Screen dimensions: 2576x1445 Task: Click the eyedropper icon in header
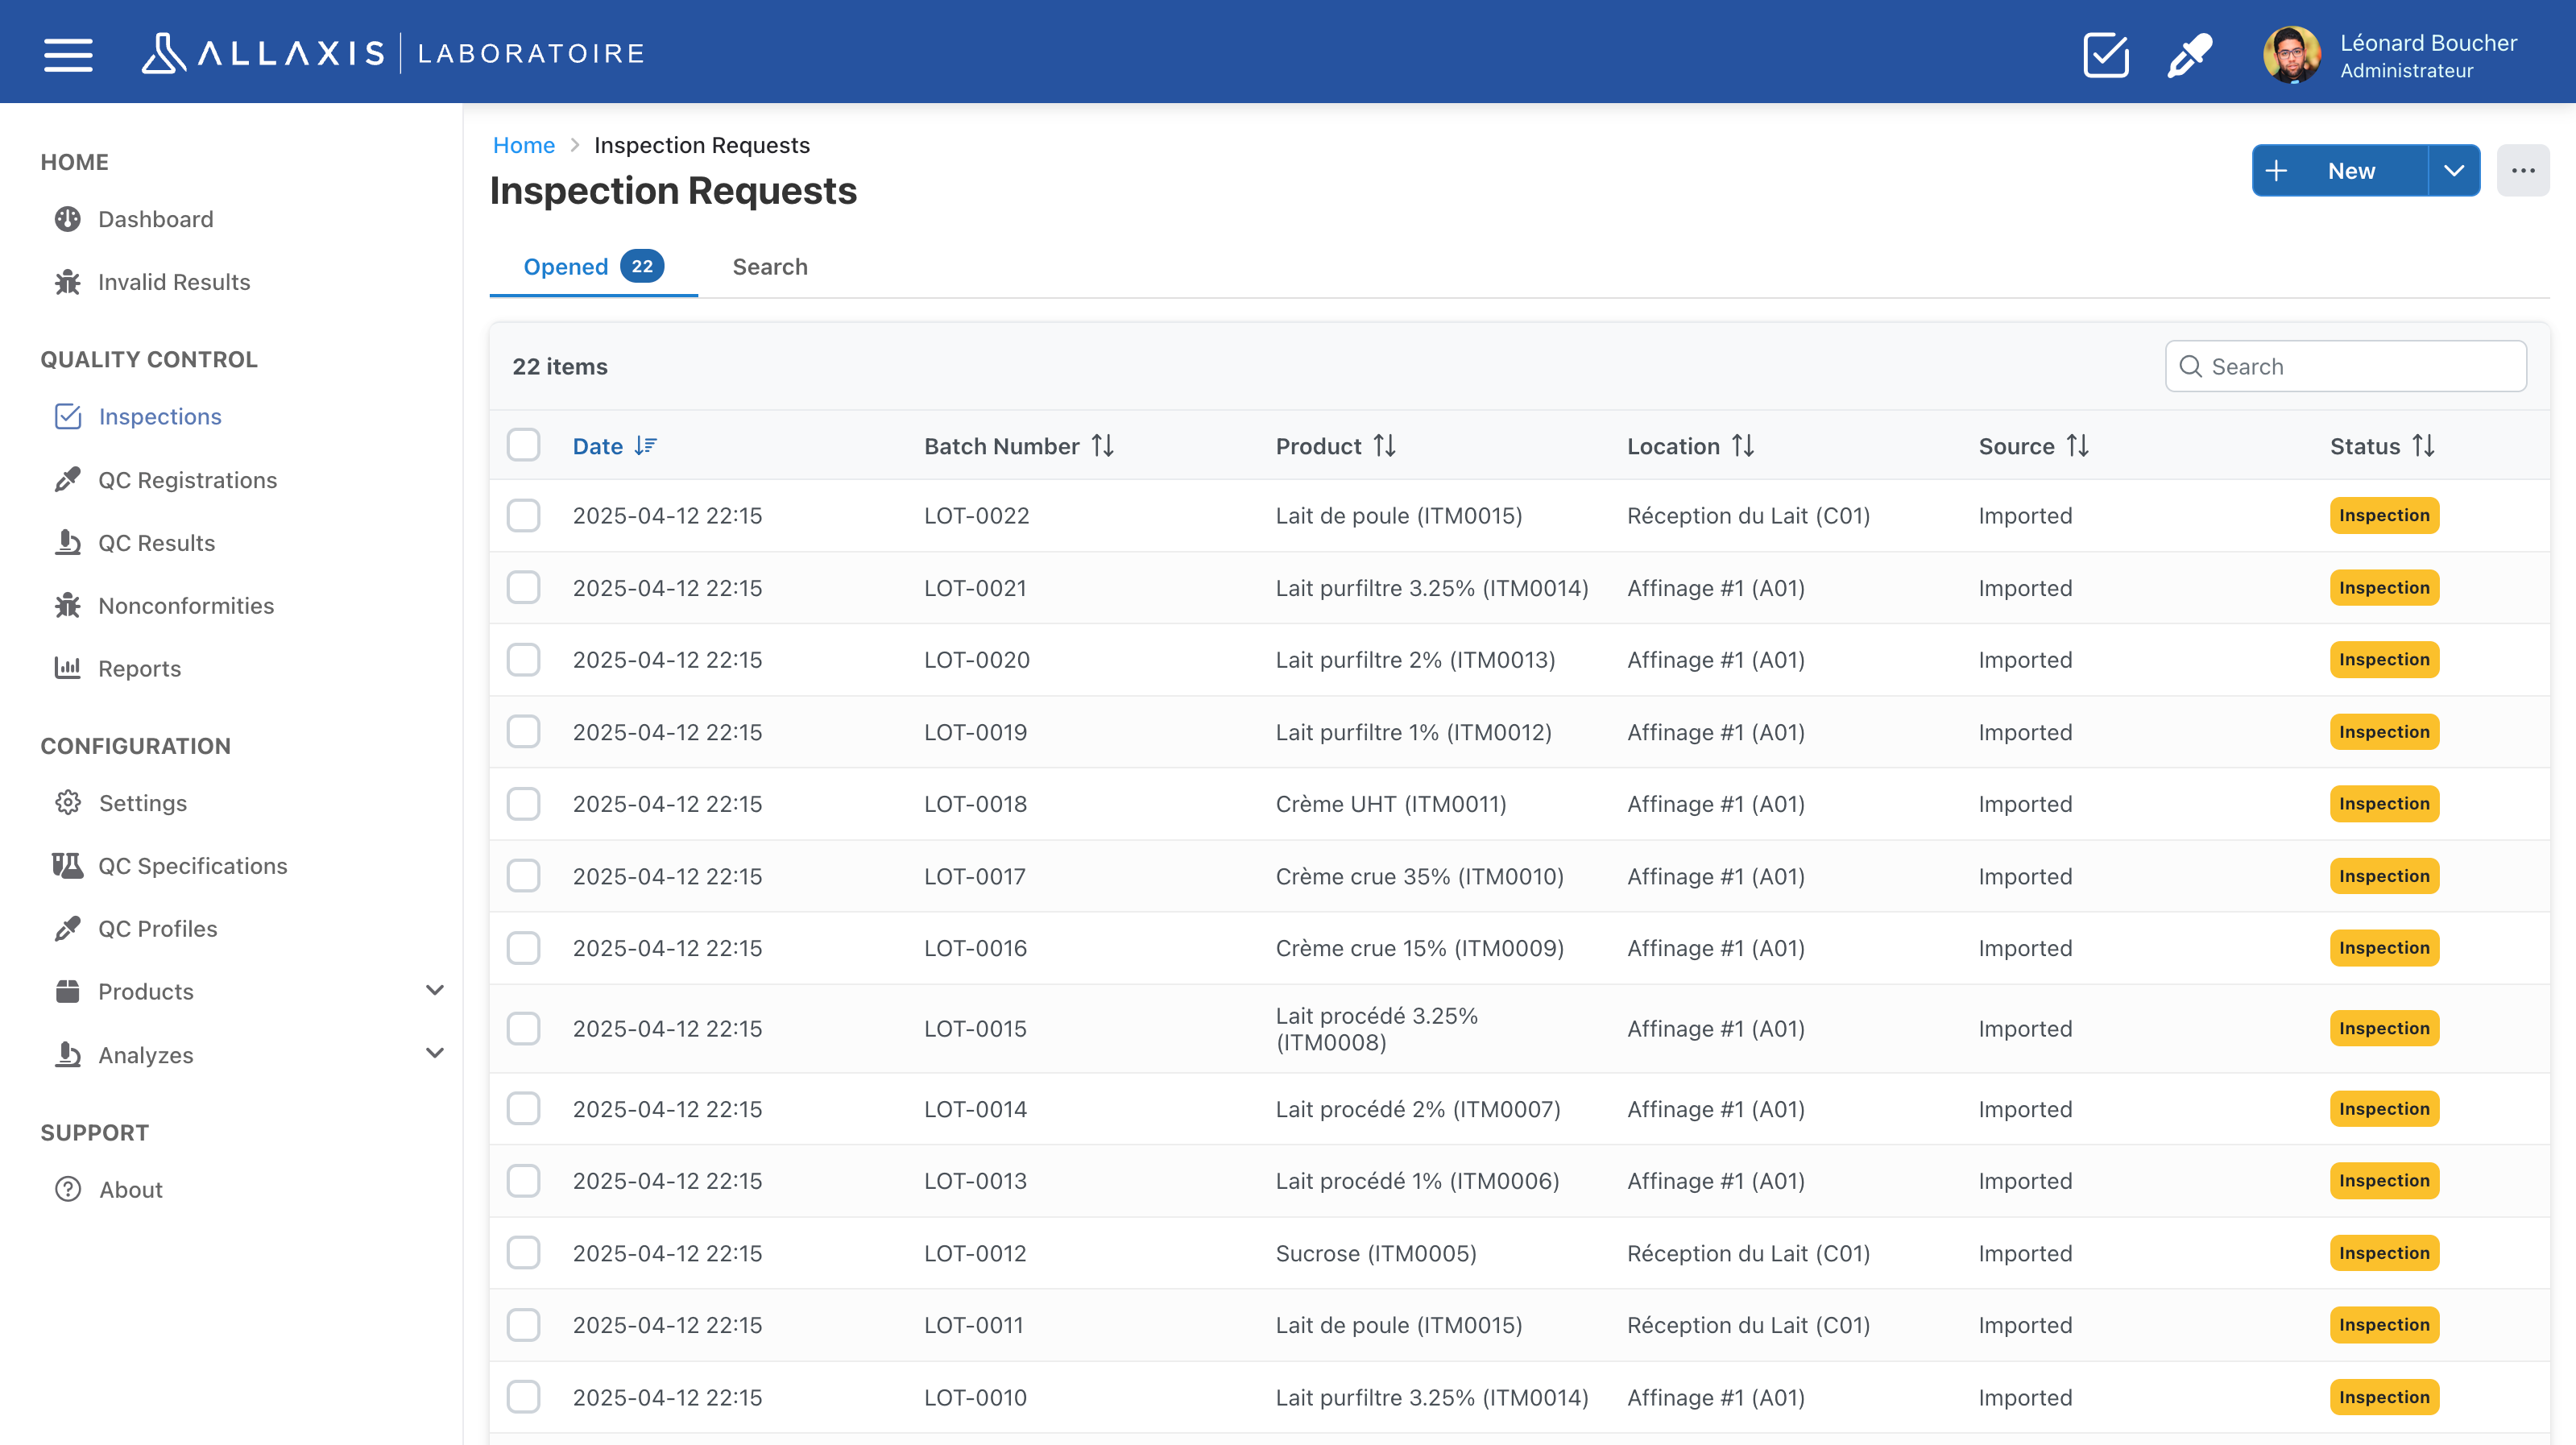[2189, 55]
